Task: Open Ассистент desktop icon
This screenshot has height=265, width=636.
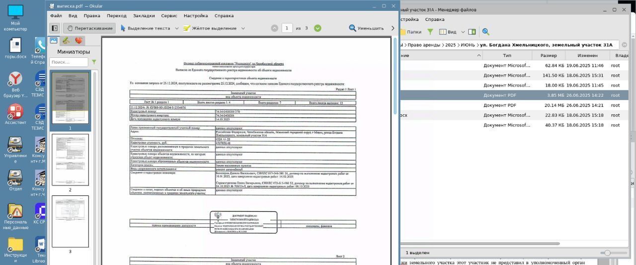Action: point(15,114)
